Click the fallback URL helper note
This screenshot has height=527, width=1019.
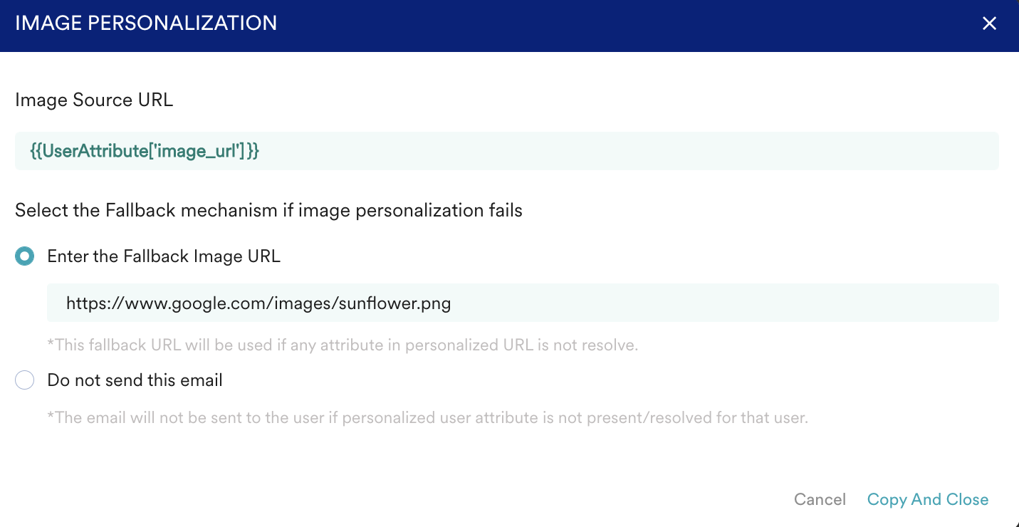[x=342, y=345]
